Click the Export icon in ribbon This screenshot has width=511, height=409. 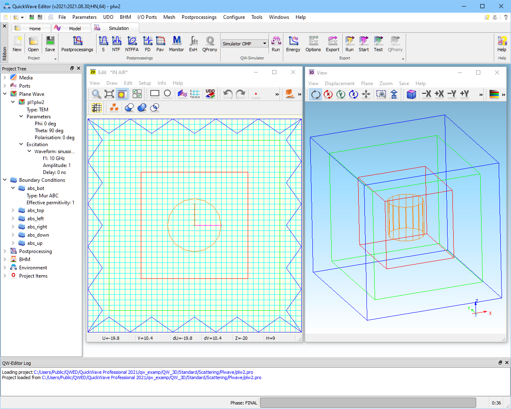[x=332, y=44]
